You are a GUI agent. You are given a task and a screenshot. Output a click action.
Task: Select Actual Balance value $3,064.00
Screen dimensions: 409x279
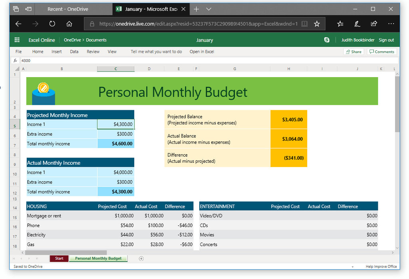pos(289,139)
